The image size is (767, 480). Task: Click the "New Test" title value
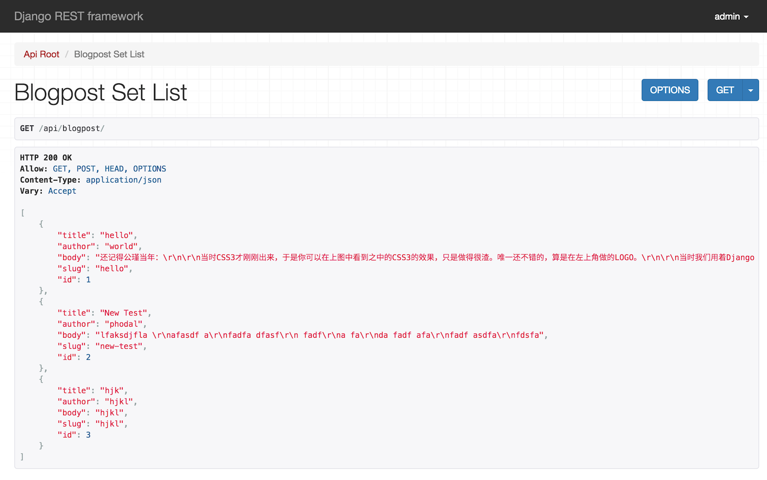(123, 313)
